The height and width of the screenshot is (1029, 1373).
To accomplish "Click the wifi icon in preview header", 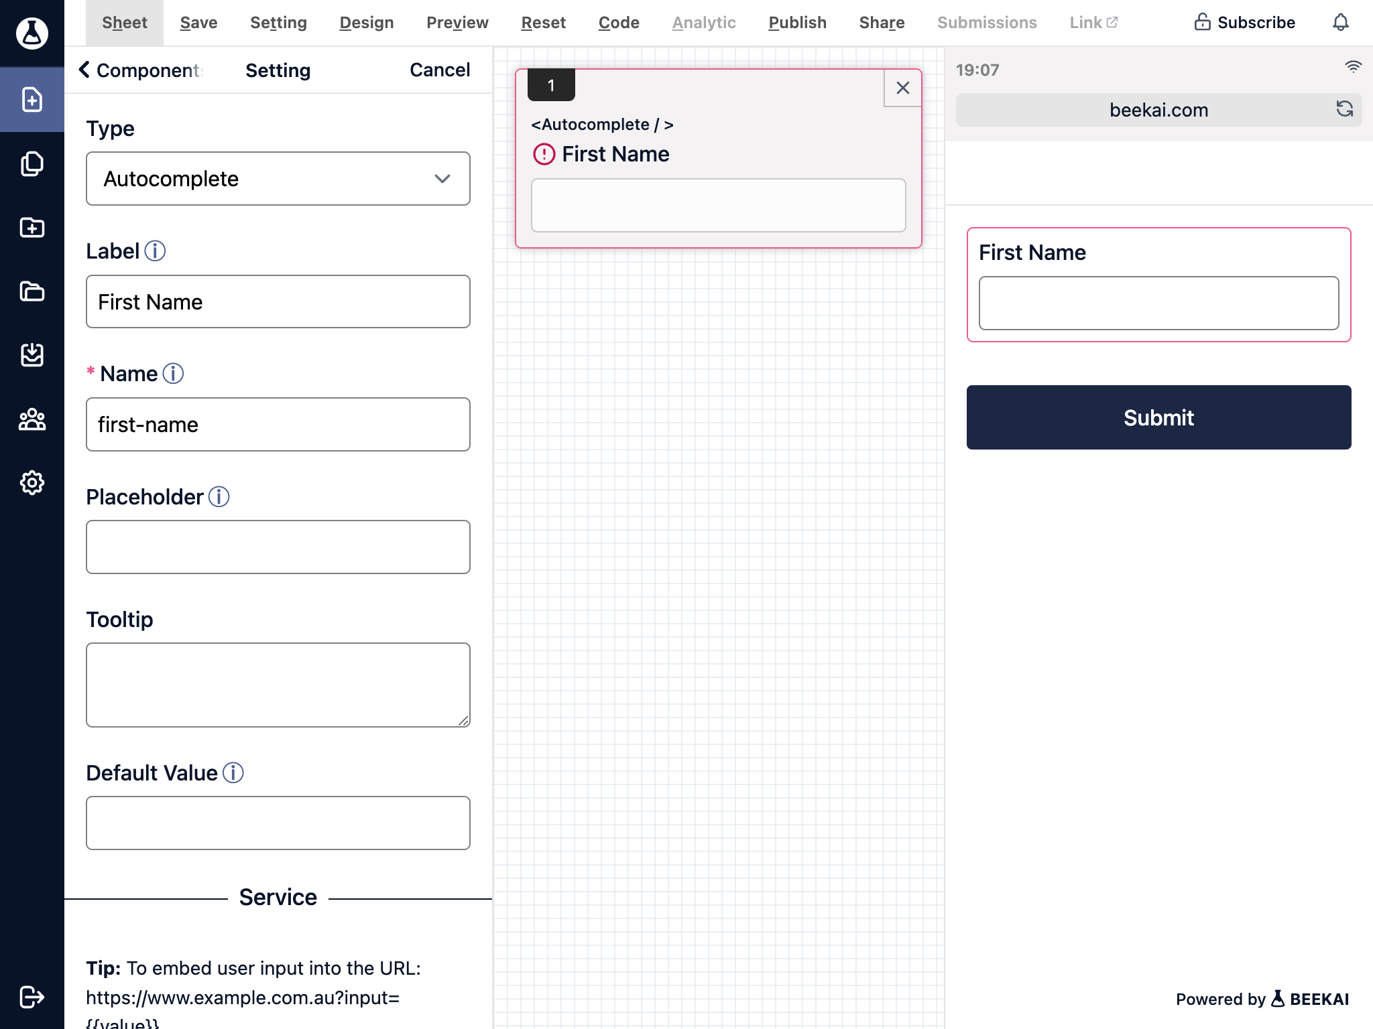I will 1353,67.
